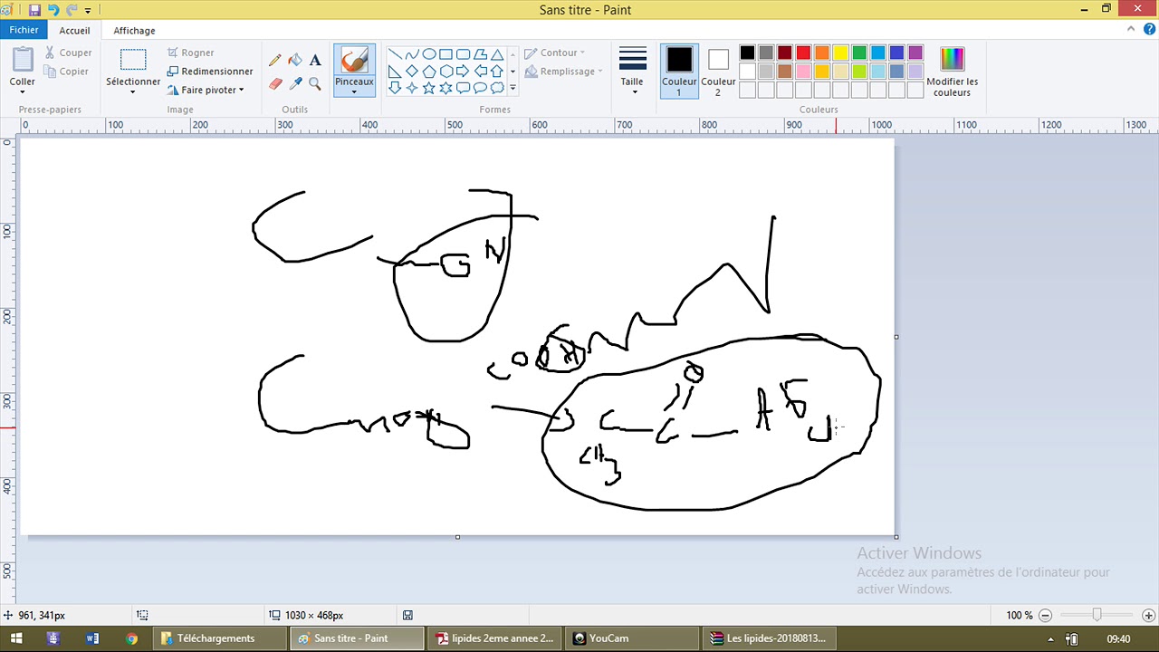Pick the left arrow shape

pos(480,72)
